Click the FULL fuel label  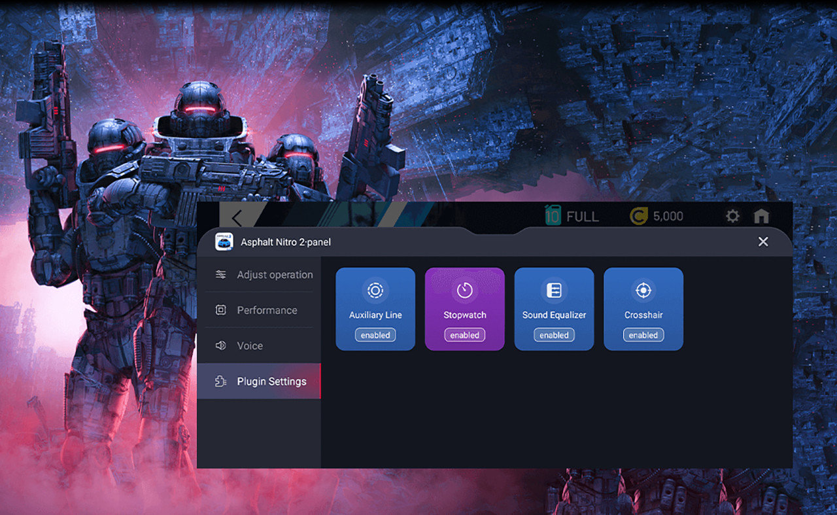(x=583, y=217)
